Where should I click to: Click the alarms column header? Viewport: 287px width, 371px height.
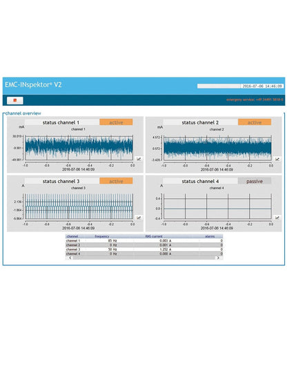point(210,236)
